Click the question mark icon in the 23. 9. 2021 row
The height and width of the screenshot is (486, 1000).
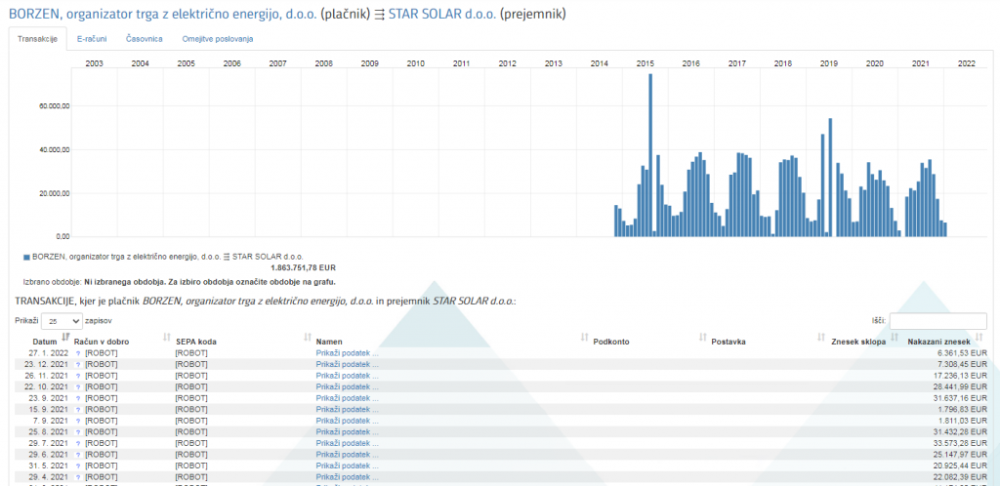click(x=78, y=398)
